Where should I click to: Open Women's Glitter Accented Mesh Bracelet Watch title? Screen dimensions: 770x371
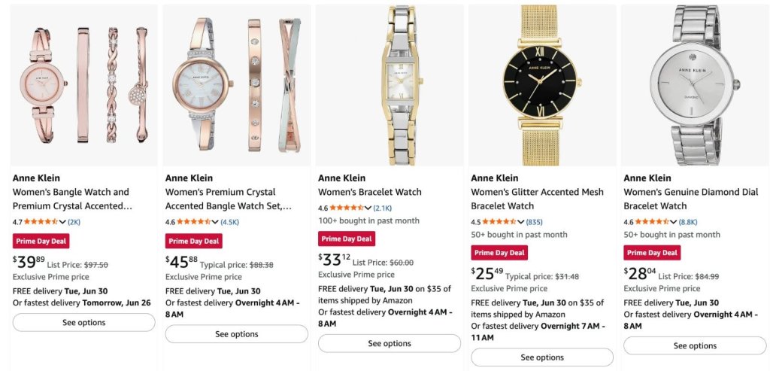tap(537, 199)
